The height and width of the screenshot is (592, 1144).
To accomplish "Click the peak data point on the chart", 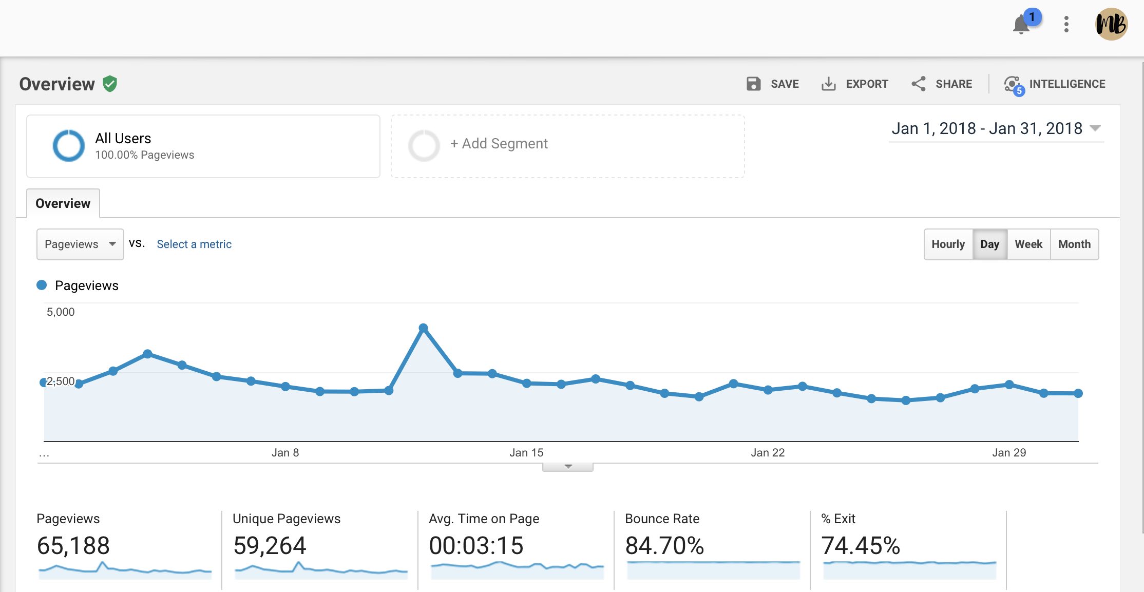I will point(423,328).
